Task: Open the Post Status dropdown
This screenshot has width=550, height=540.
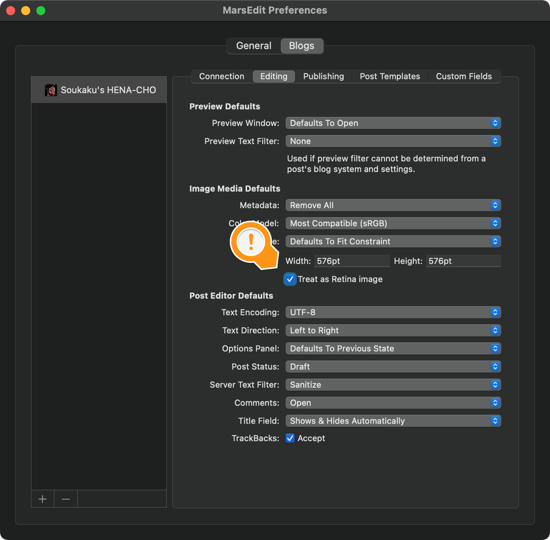Action: coord(393,366)
